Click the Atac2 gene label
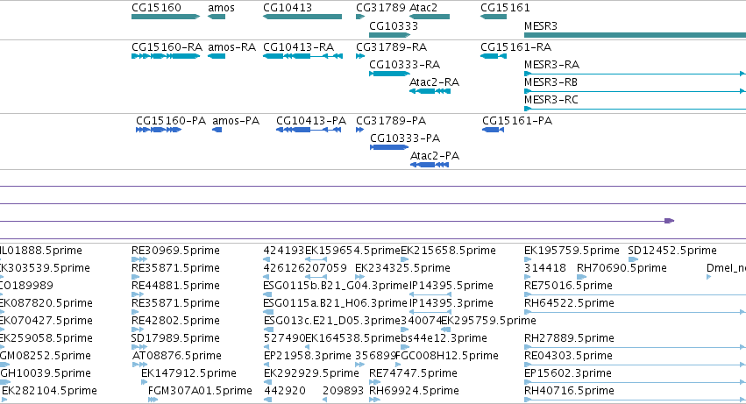 pos(423,8)
